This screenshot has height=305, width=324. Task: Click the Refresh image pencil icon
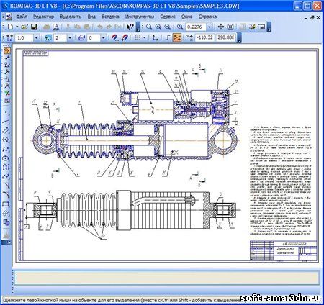point(252,27)
